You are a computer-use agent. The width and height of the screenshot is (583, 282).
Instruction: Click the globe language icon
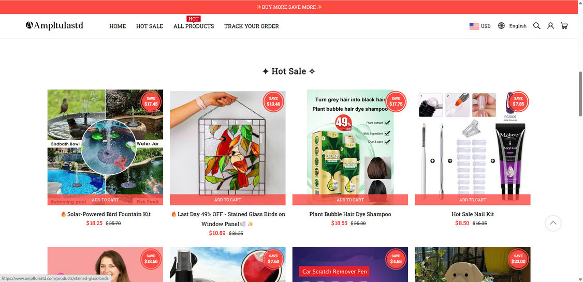pyautogui.click(x=501, y=26)
